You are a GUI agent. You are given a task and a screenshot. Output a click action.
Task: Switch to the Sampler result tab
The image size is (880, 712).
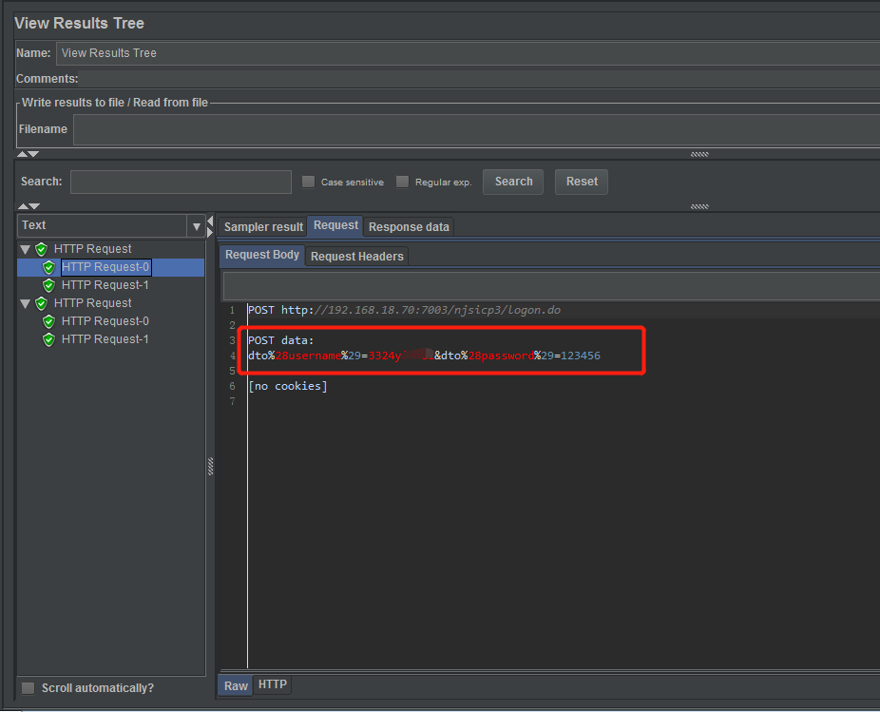pyautogui.click(x=263, y=227)
